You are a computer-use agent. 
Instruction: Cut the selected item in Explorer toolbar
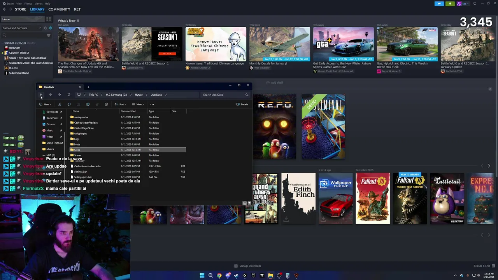pyautogui.click(x=60, y=104)
